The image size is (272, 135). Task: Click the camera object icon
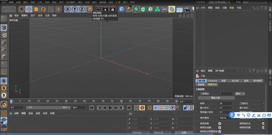tap(186, 9)
